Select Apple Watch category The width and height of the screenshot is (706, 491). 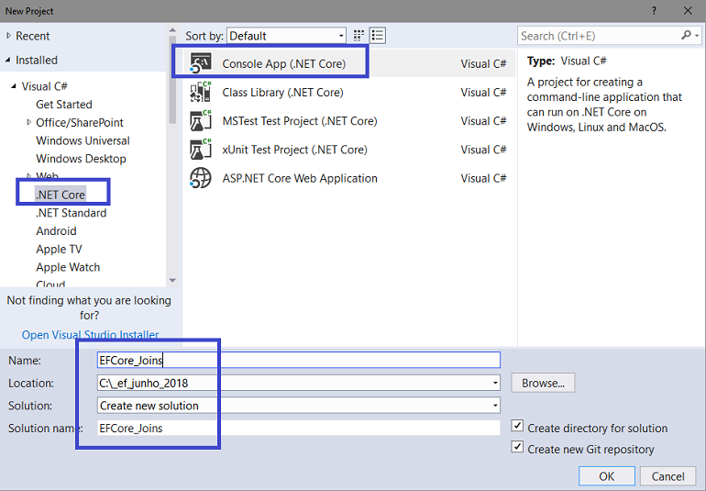68,267
